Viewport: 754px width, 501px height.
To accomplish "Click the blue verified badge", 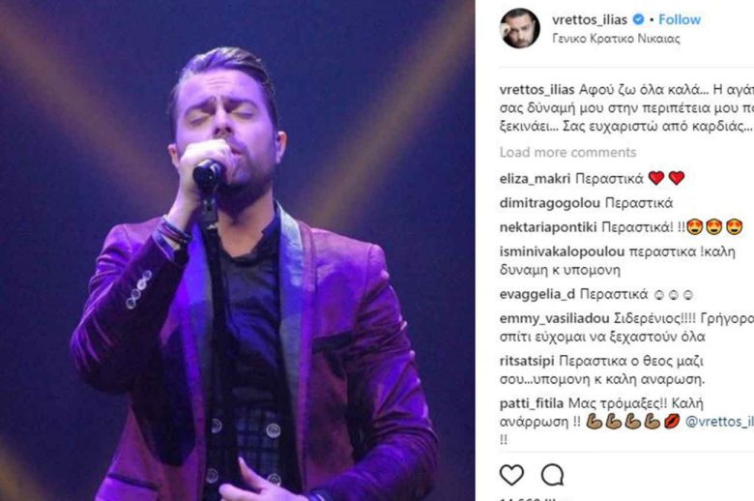I will click(638, 19).
